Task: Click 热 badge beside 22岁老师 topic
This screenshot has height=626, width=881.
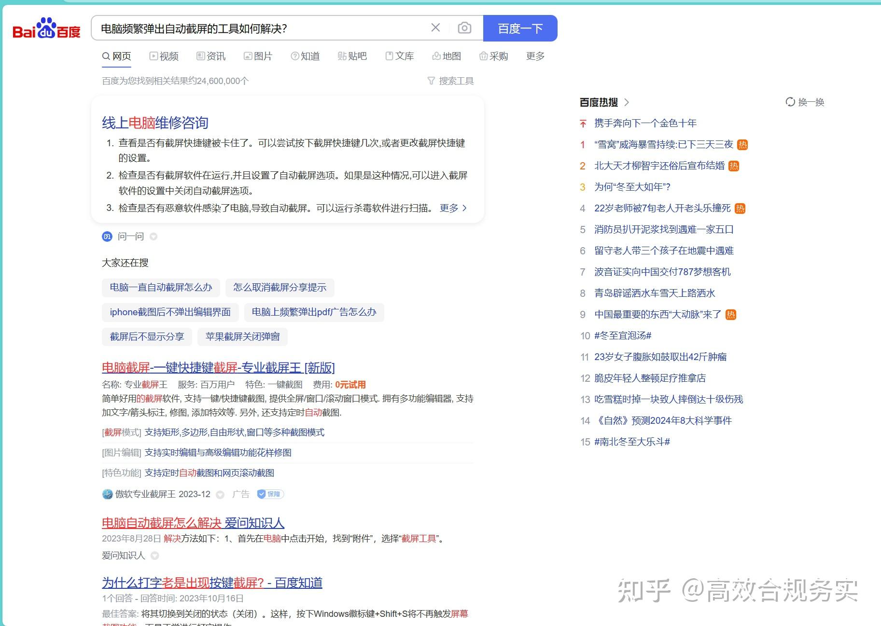Action: [x=740, y=209]
